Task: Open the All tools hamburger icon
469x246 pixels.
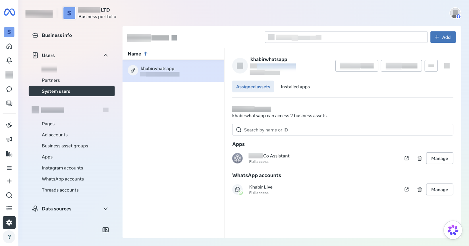Action: coord(9,168)
